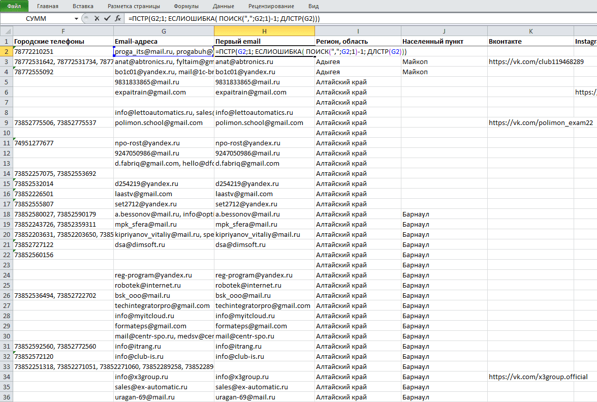The height and width of the screenshot is (402, 597).
Task: Open the Данные tab
Action: point(224,6)
